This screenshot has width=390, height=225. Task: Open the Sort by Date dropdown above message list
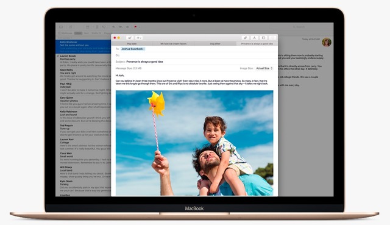tap(65, 38)
